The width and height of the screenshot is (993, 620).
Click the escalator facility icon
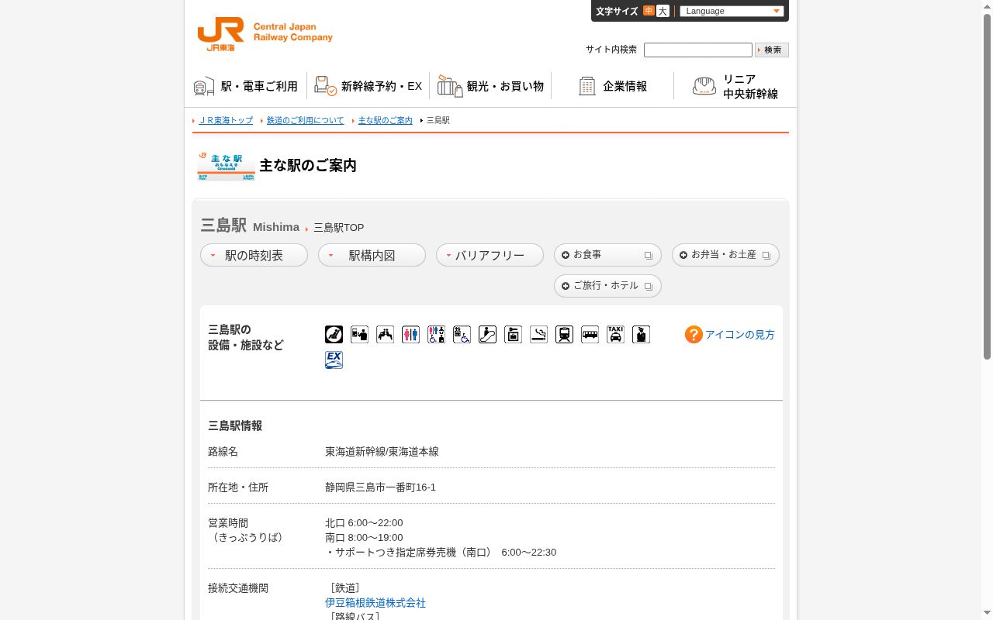(487, 334)
